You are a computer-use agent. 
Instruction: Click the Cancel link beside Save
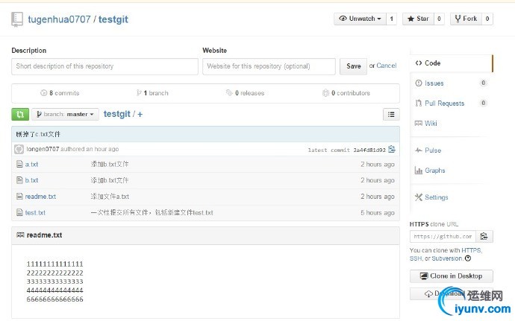tap(387, 66)
